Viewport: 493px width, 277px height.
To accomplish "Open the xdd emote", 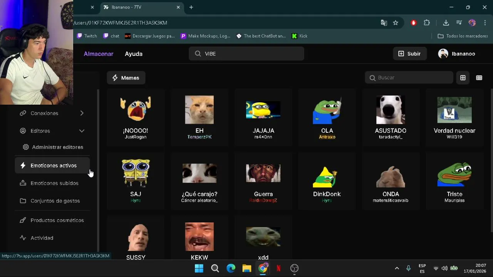I will [263, 239].
